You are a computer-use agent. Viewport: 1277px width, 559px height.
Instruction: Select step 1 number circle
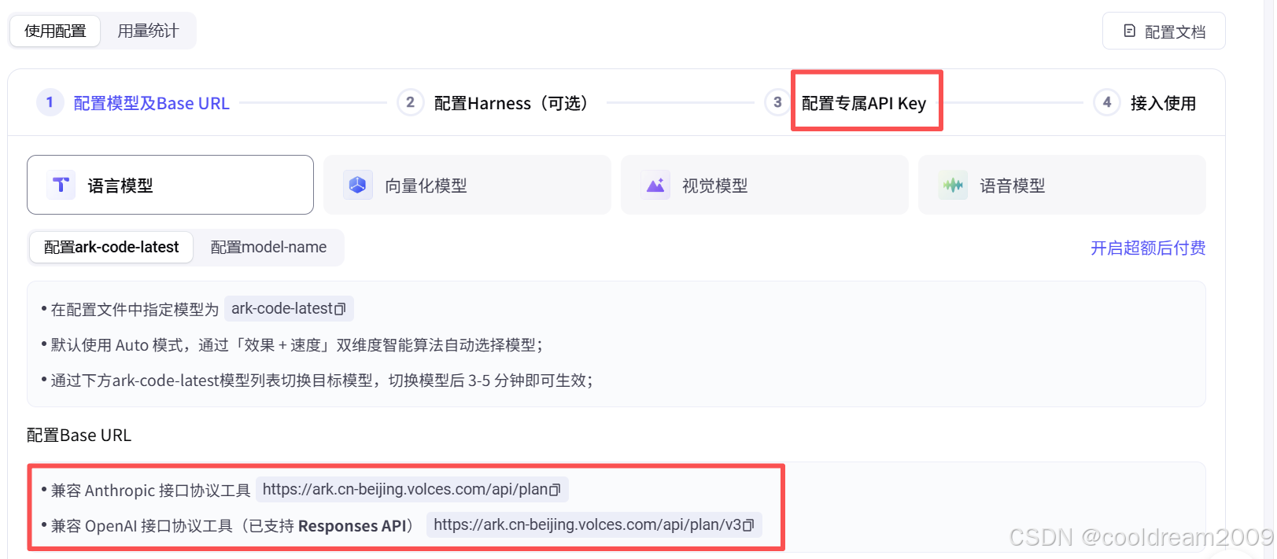tap(50, 102)
